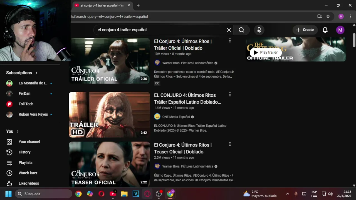Open the YouTube account avatar menu
Image resolution: width=356 pixels, height=200 pixels.
(x=340, y=30)
